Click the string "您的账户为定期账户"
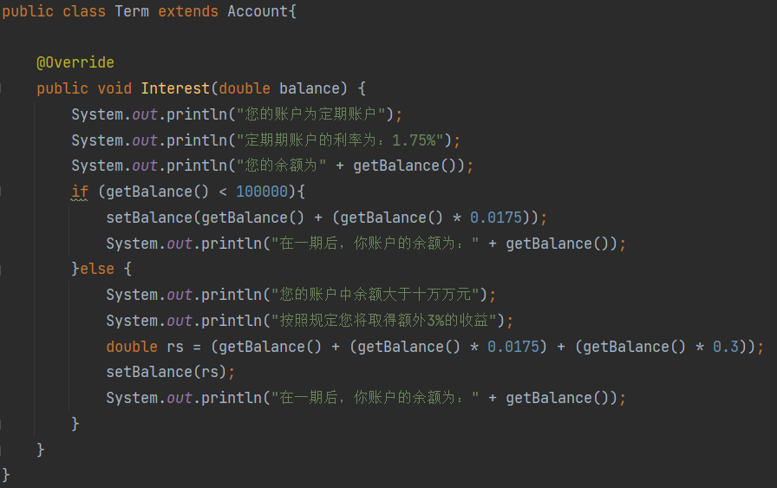 [x=310, y=114]
